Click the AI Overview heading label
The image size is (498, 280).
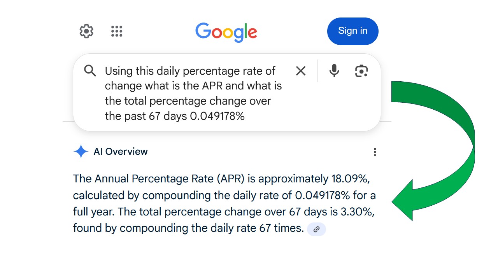tap(121, 152)
